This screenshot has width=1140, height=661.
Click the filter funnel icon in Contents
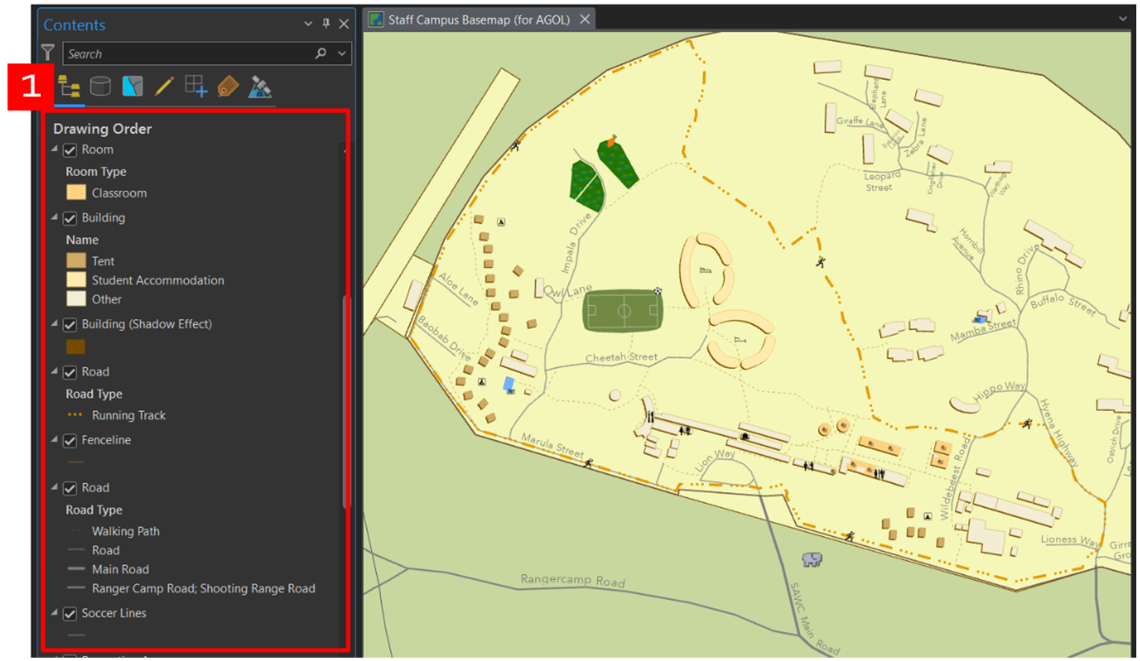tap(48, 53)
